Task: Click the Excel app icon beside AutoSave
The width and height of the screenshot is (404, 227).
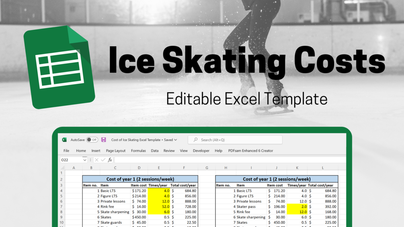Action: (64, 140)
